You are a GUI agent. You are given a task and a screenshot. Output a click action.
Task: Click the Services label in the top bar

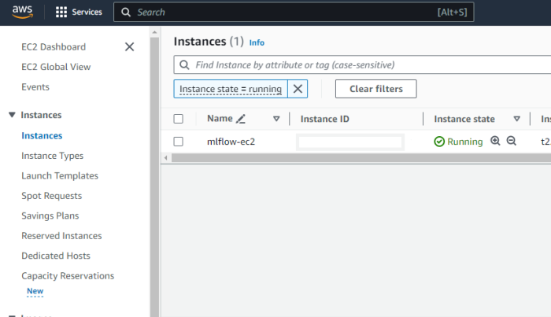pos(87,12)
